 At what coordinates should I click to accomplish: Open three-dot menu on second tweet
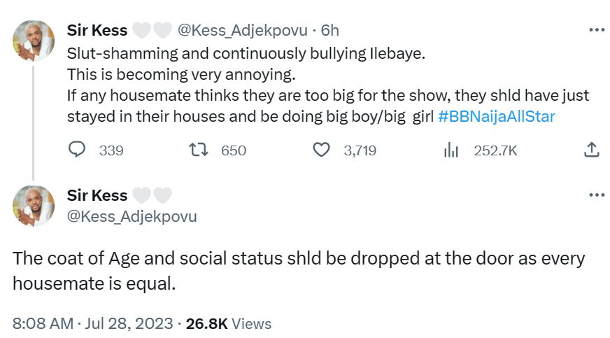(597, 195)
